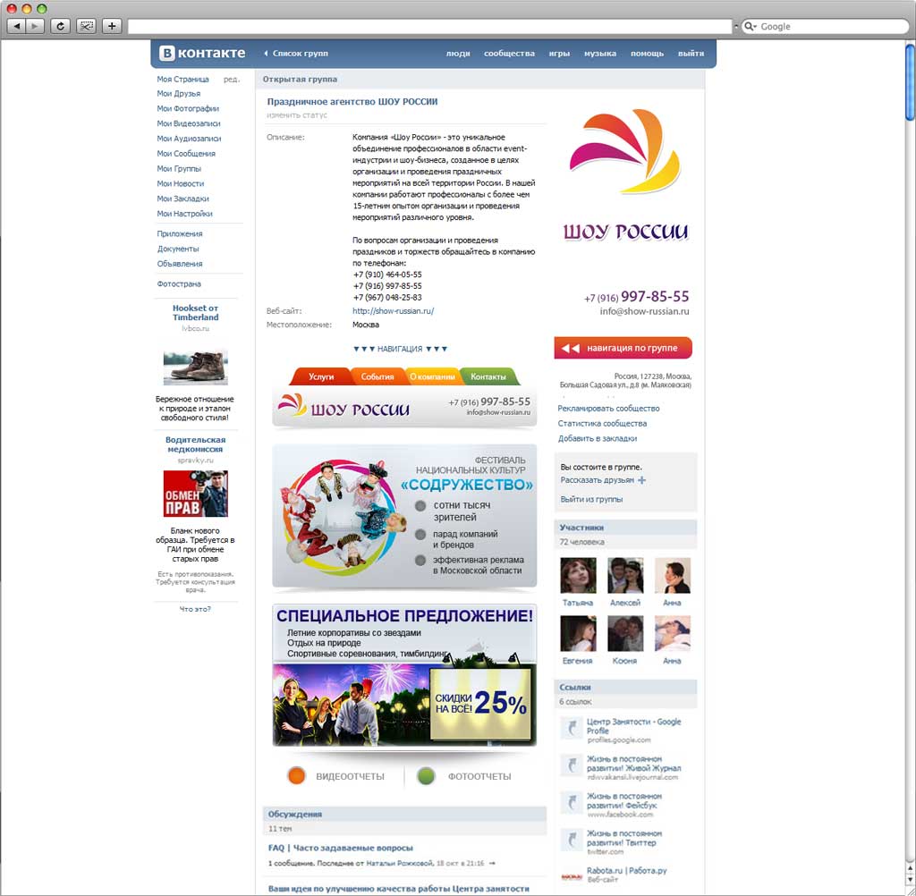
Task: Open member Татьяна's avatar
Action: click(x=578, y=575)
